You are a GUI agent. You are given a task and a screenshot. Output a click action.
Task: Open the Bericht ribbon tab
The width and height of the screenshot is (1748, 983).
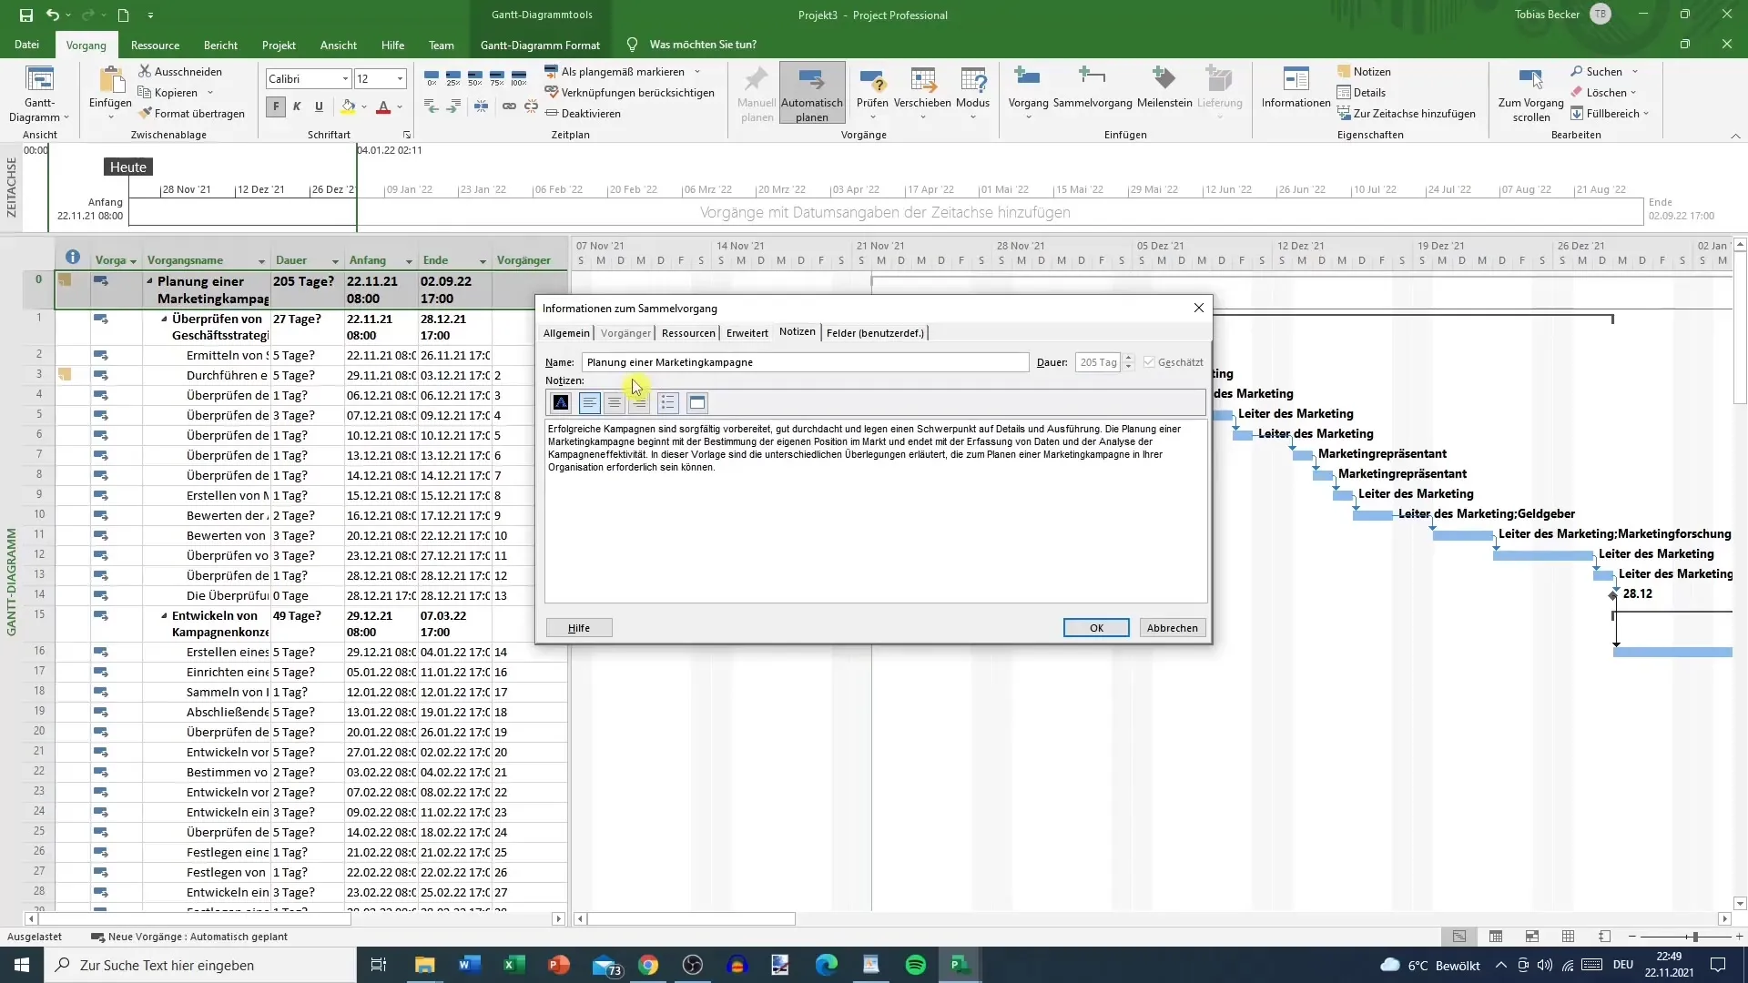click(220, 45)
